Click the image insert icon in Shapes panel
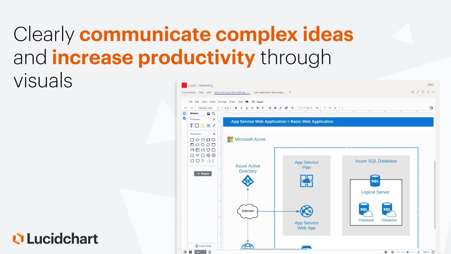Viewport: 451px width, 254px height. click(208, 113)
